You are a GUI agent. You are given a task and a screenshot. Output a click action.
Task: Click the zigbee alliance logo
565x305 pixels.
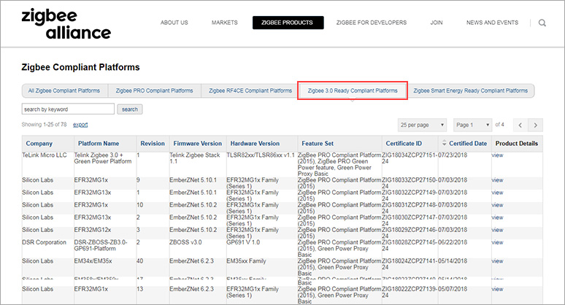click(x=66, y=24)
